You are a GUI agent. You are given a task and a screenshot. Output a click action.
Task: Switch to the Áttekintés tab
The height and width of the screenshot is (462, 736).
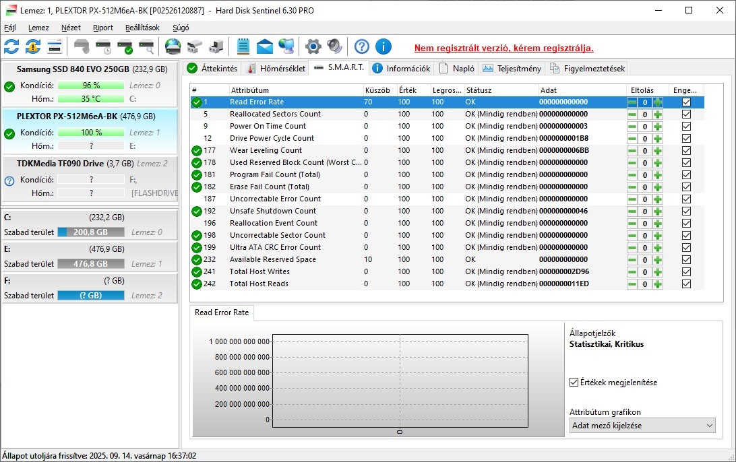[x=212, y=69]
